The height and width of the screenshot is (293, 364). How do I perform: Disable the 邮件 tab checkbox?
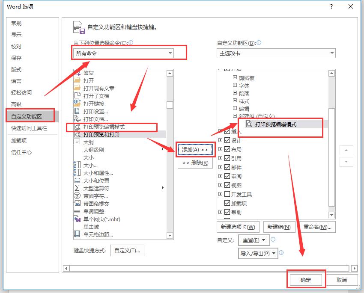pyautogui.click(x=227, y=167)
